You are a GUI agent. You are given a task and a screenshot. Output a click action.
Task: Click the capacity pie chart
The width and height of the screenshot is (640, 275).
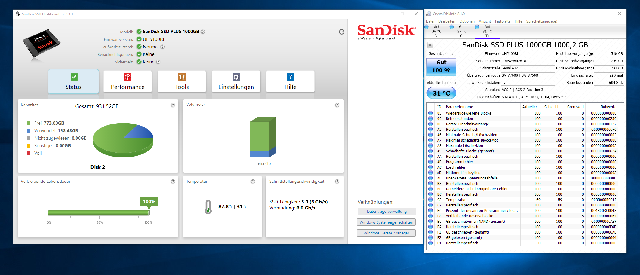[123, 140]
